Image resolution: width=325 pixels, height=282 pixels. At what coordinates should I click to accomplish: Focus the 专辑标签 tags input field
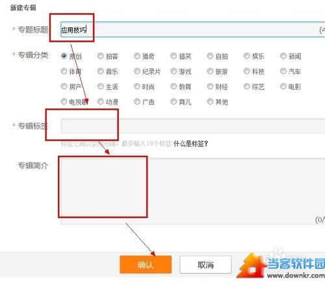(x=193, y=125)
